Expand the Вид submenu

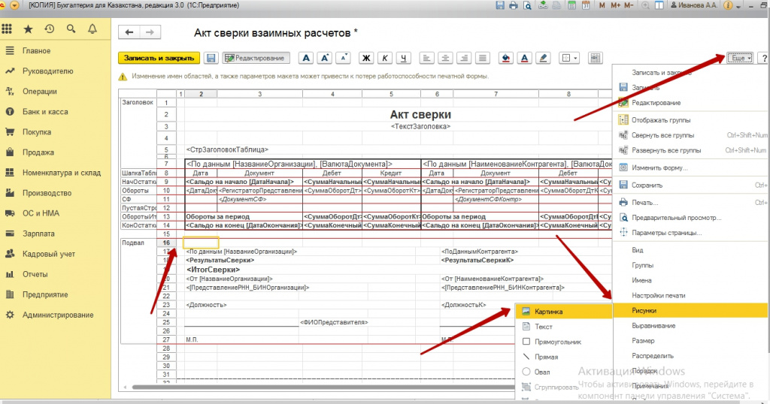(638, 250)
